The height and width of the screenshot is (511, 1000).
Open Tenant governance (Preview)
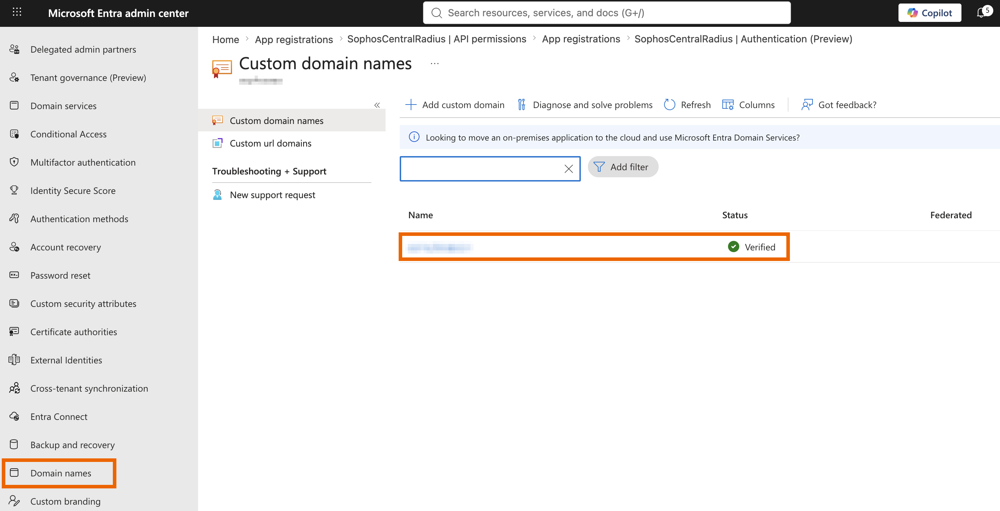pos(88,77)
